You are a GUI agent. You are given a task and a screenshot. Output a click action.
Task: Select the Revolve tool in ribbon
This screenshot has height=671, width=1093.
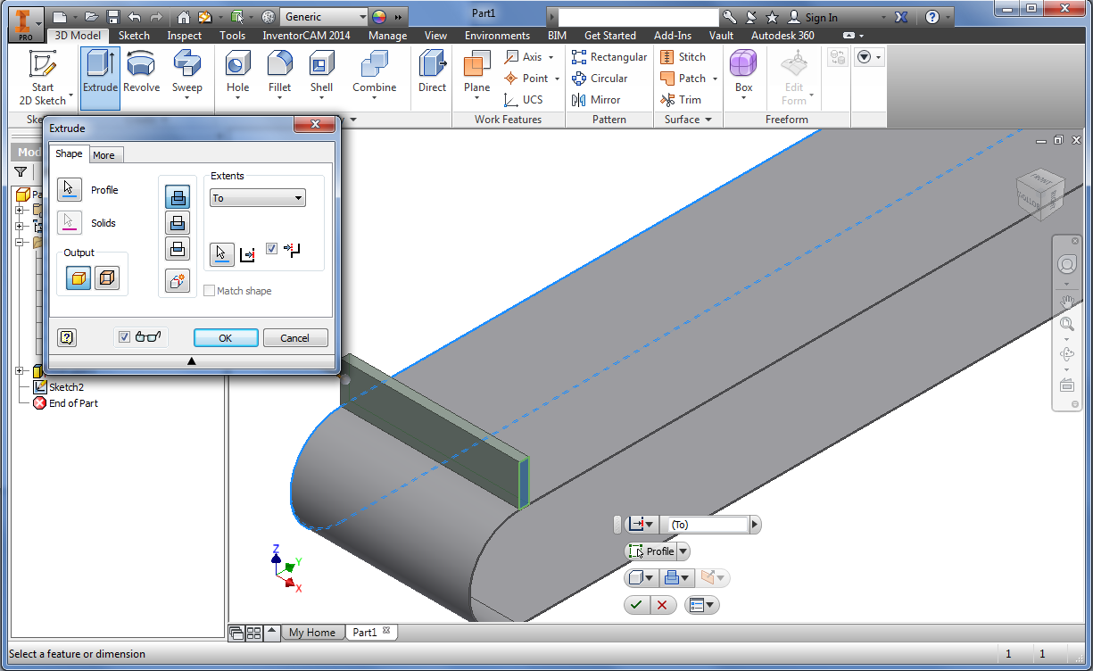[141, 71]
